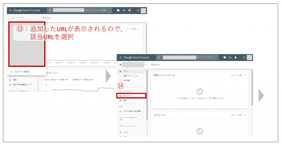Viewport: 282px width, 145px height.
Task: Click the home icon beside サマリー in the sidebar
Action: [120, 71]
